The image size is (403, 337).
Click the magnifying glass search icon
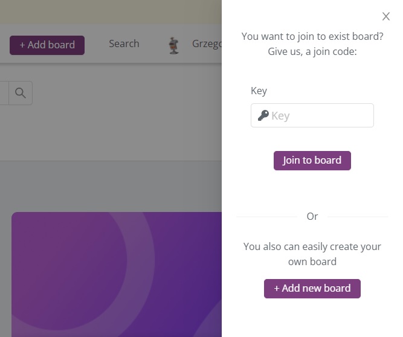(21, 93)
